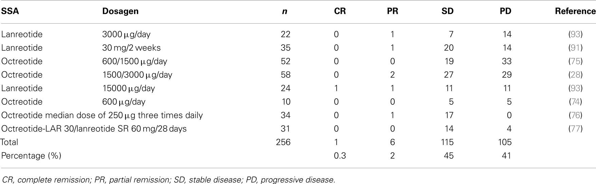The height and width of the screenshot is (184, 596).
Task: Click the CR column header
Action: [x=340, y=11]
